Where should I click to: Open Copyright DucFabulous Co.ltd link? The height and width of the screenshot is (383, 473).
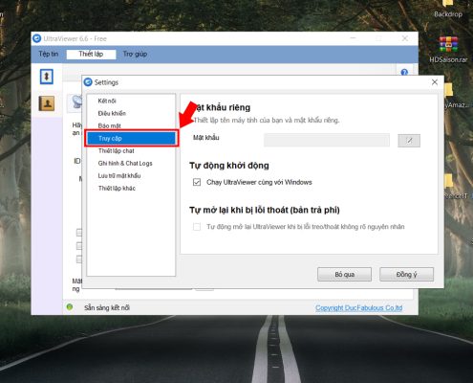359,307
